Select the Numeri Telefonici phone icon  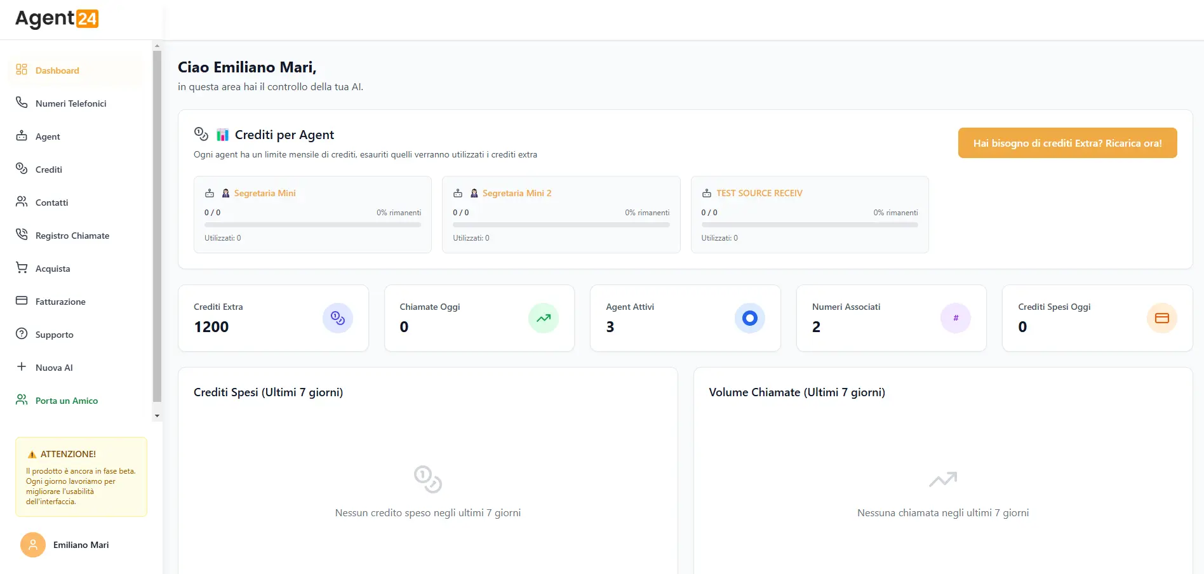pos(22,103)
